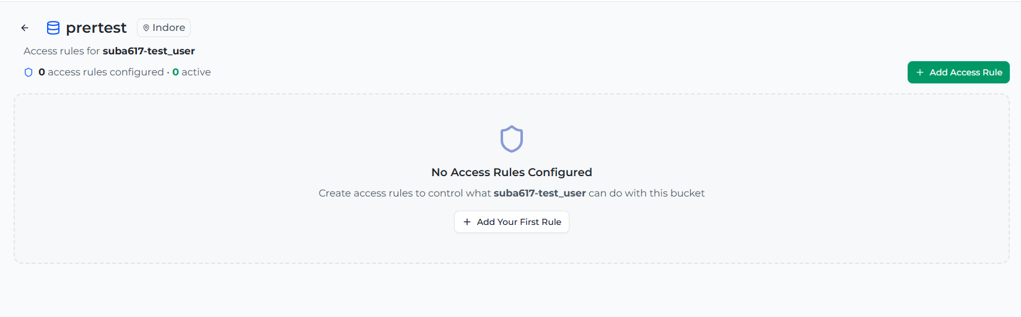Screen dimensions: 1021x317
Task: Click the back arrow icon
Action: click(x=25, y=28)
